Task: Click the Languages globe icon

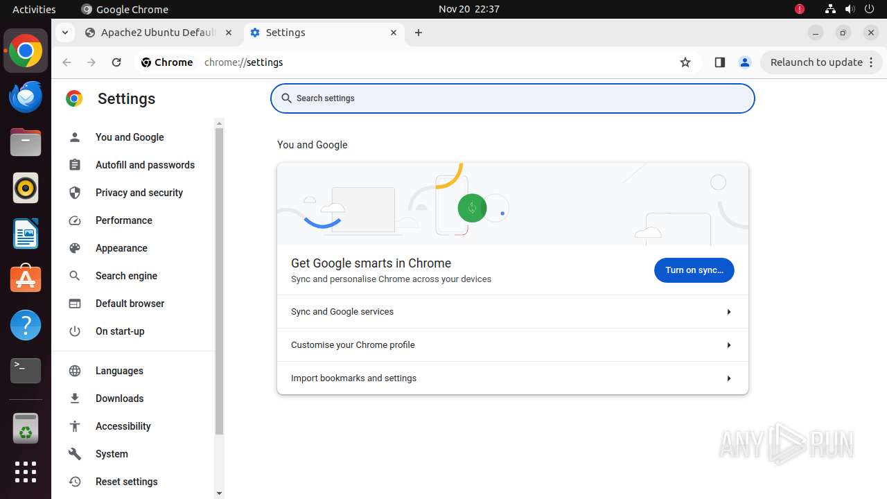Action: 75,371
